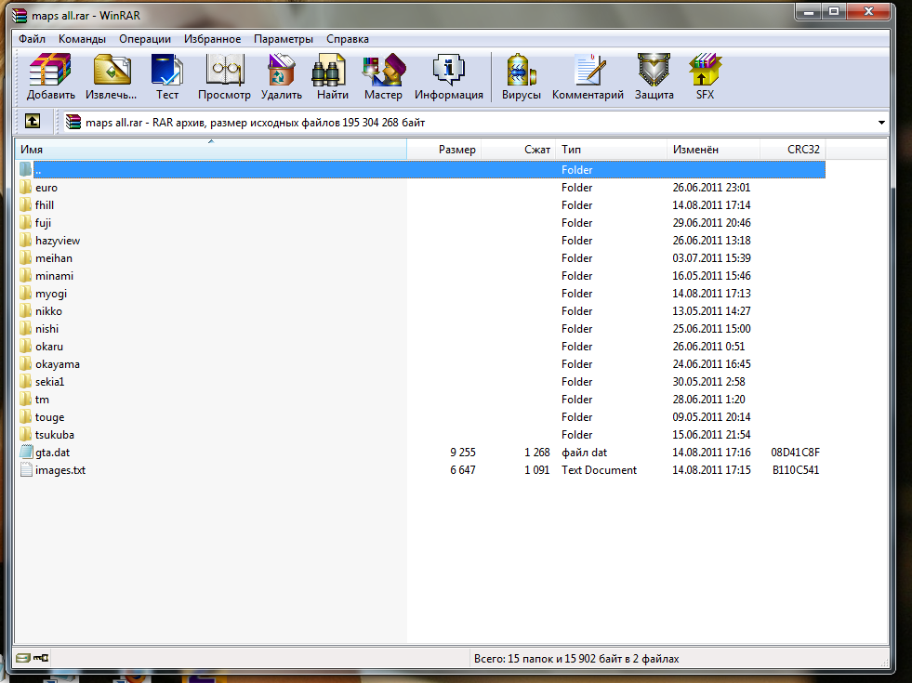Viewport: 912px width, 683px height.
Task: Open the Команды menu
Action: [82, 39]
